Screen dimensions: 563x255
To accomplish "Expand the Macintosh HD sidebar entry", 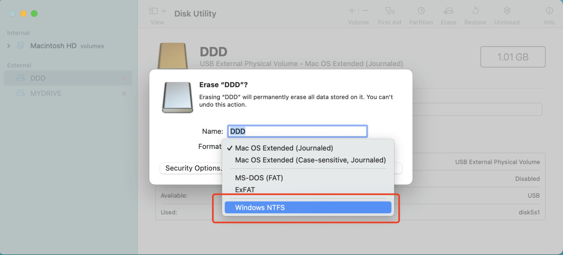I will coord(9,46).
